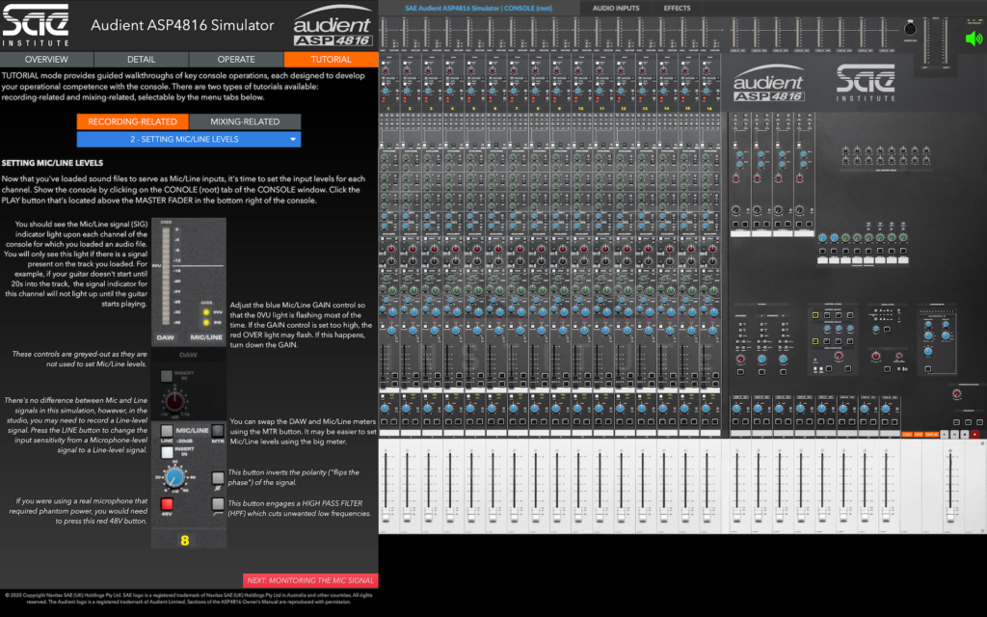Click the blue Mic/Line GAIN knob

[173, 477]
